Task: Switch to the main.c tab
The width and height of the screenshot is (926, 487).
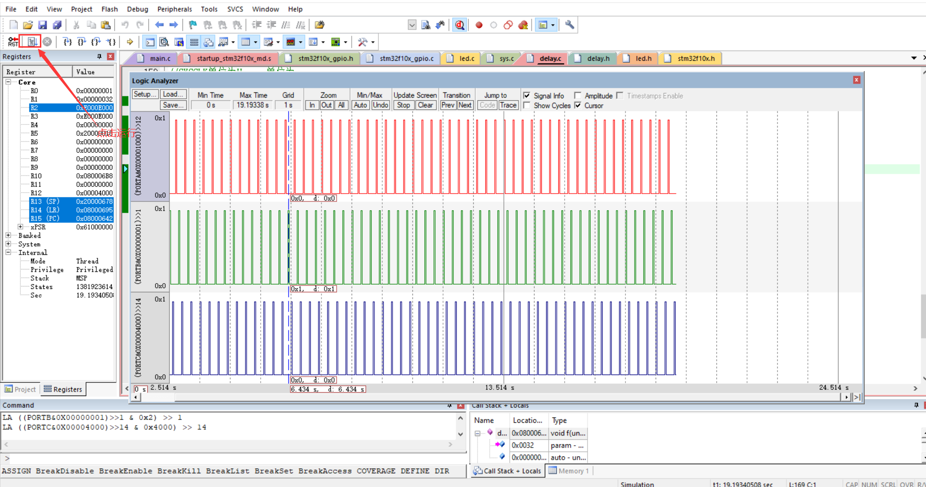Action: point(155,58)
